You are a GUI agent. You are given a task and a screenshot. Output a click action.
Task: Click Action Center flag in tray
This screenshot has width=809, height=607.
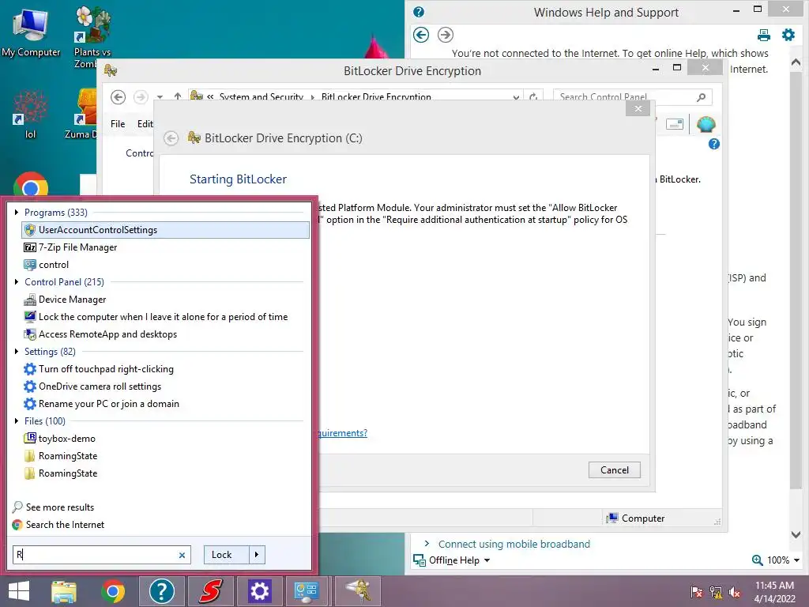click(x=697, y=592)
